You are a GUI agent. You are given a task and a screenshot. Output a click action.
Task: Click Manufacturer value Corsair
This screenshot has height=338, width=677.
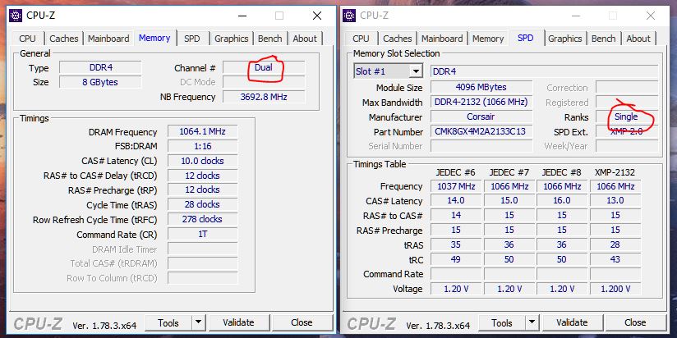pyautogui.click(x=481, y=116)
